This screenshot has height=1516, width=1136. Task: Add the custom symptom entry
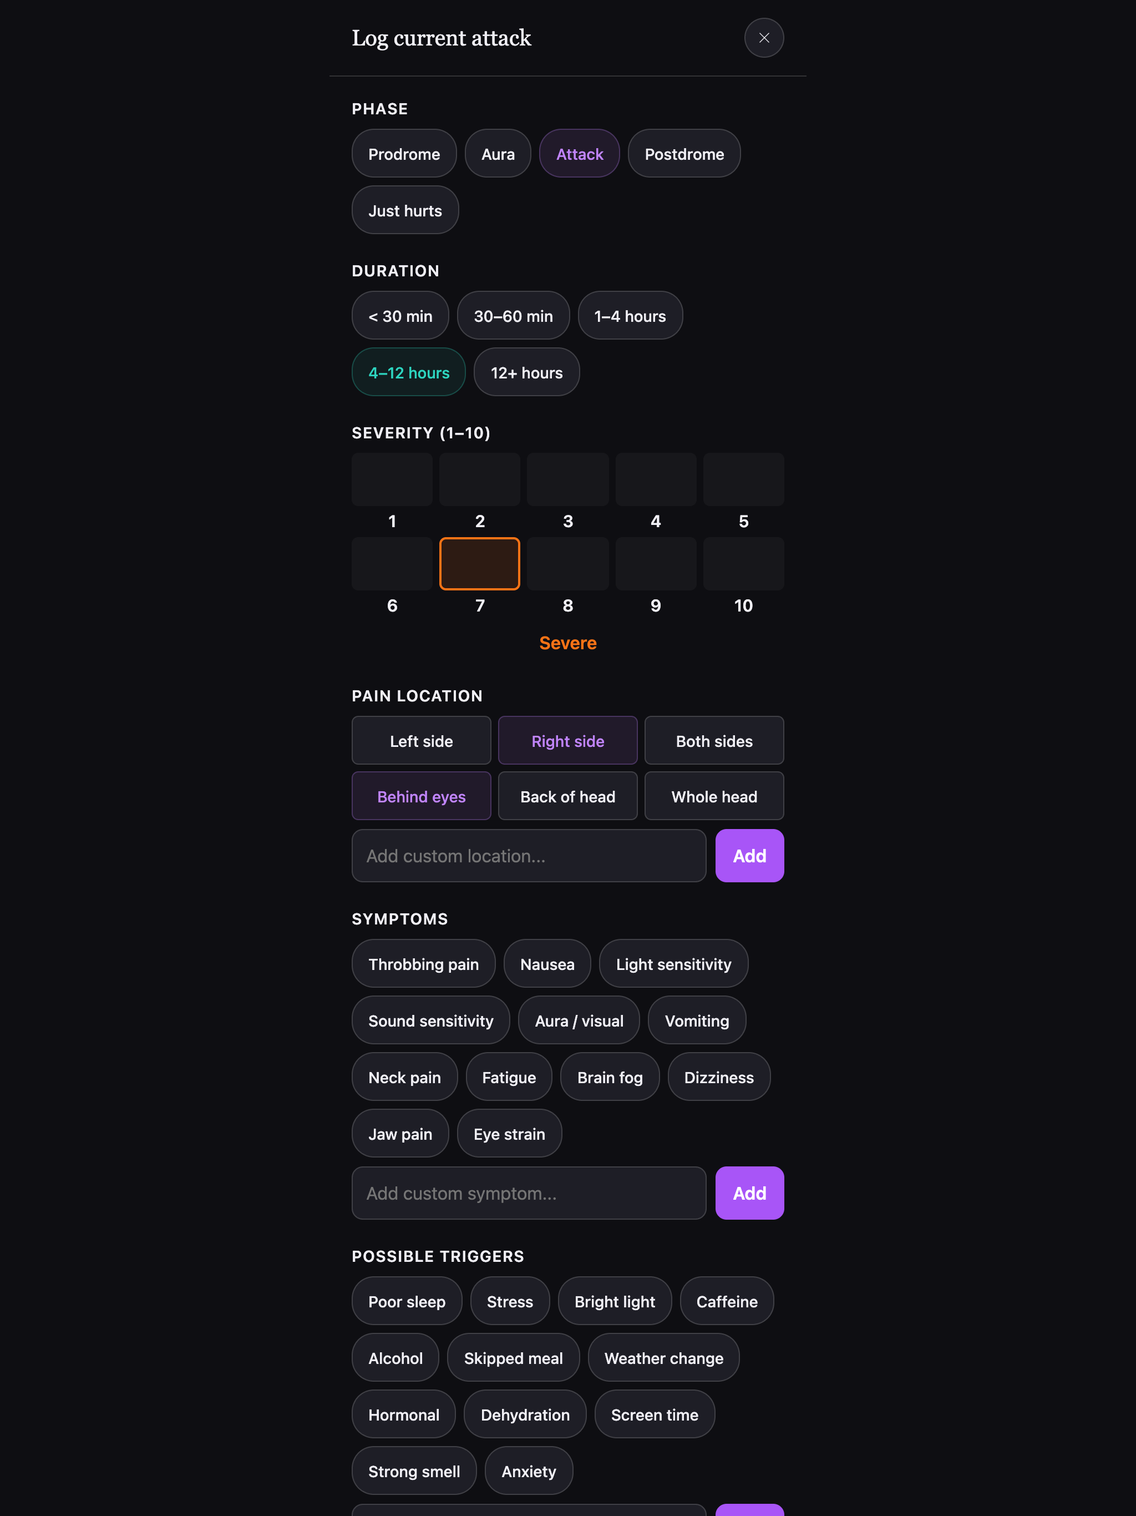(x=749, y=1192)
